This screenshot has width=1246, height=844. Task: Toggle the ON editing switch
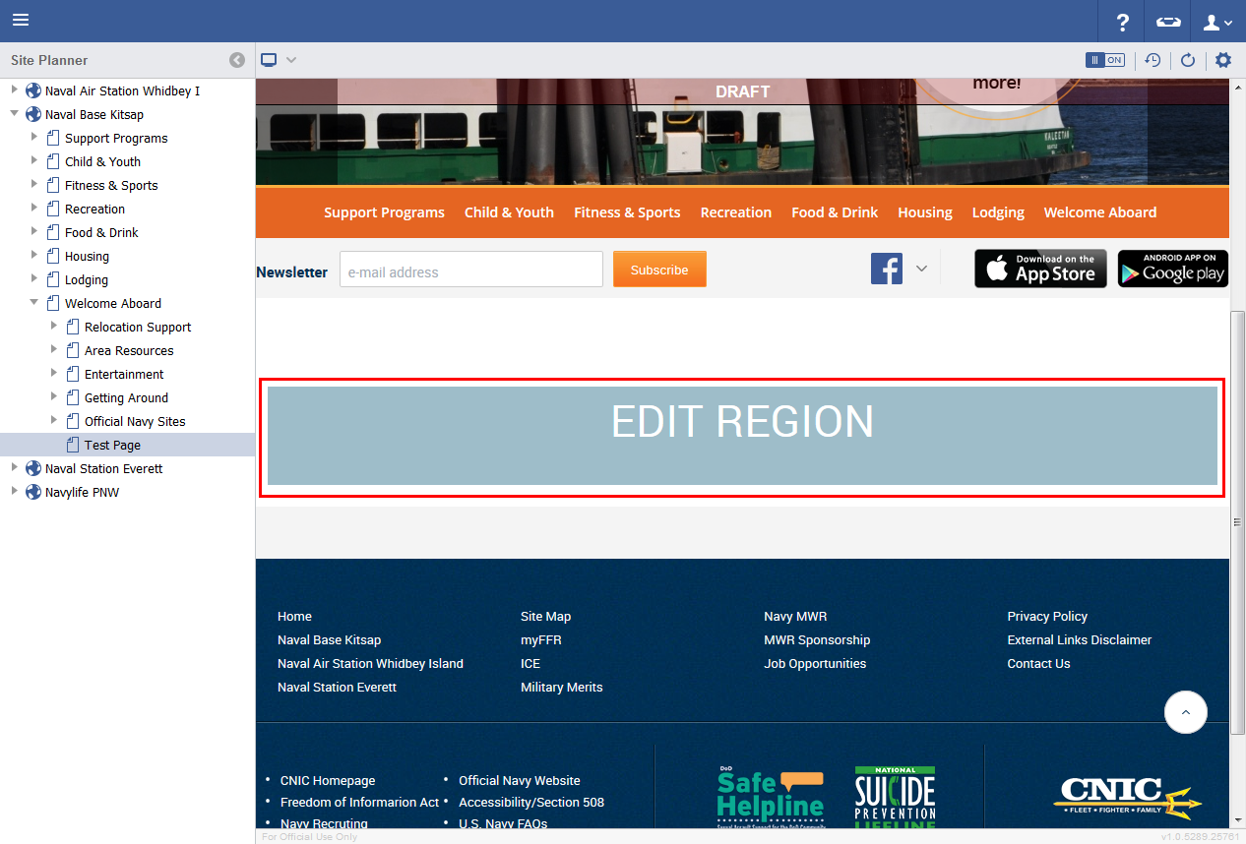[x=1104, y=60]
